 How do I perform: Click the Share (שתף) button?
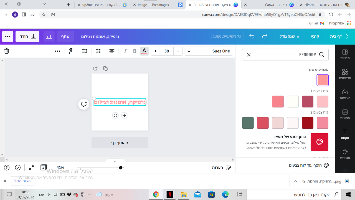65,36
